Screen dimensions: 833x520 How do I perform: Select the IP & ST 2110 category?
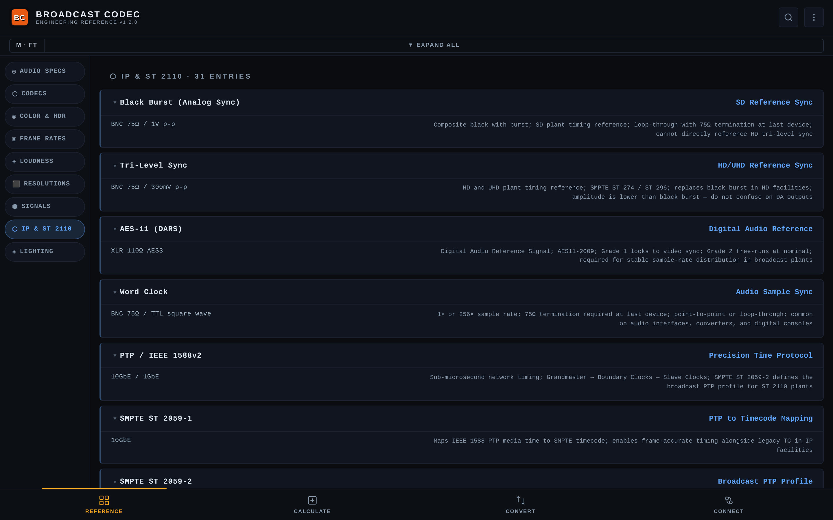pyautogui.click(x=45, y=229)
